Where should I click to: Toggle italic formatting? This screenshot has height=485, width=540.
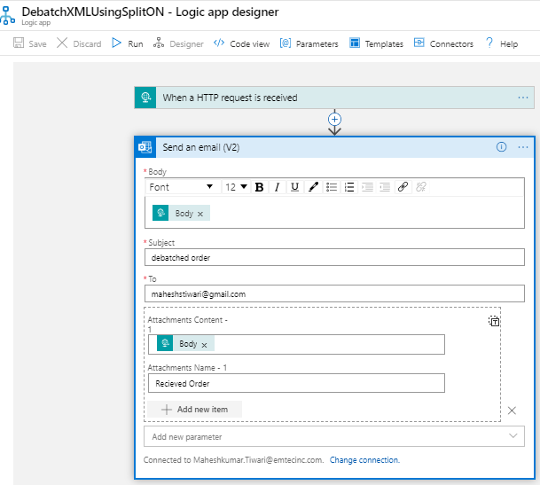277,187
